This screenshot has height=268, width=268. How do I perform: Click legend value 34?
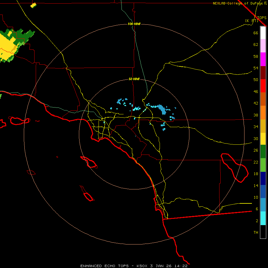tap(256, 127)
